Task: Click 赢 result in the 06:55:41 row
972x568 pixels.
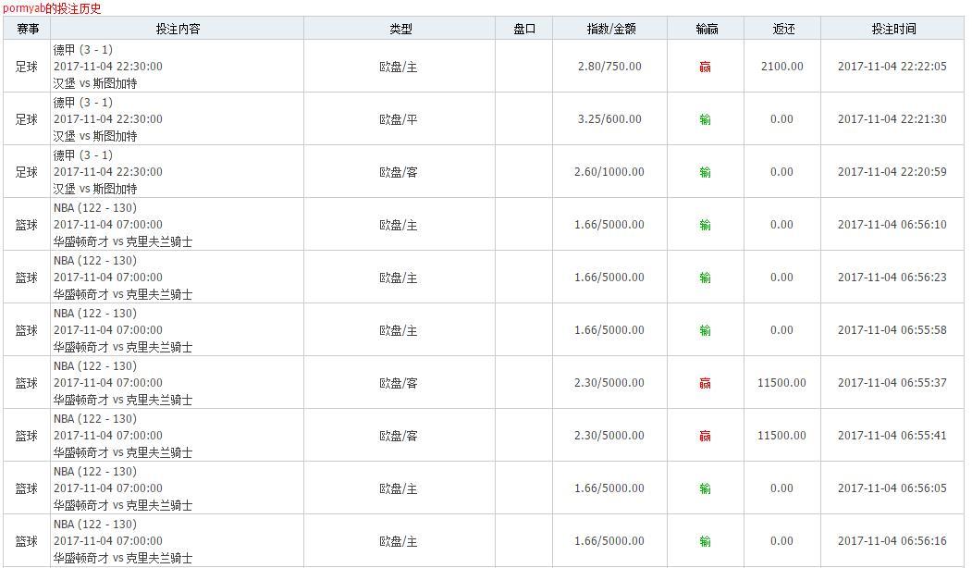Action: point(705,436)
